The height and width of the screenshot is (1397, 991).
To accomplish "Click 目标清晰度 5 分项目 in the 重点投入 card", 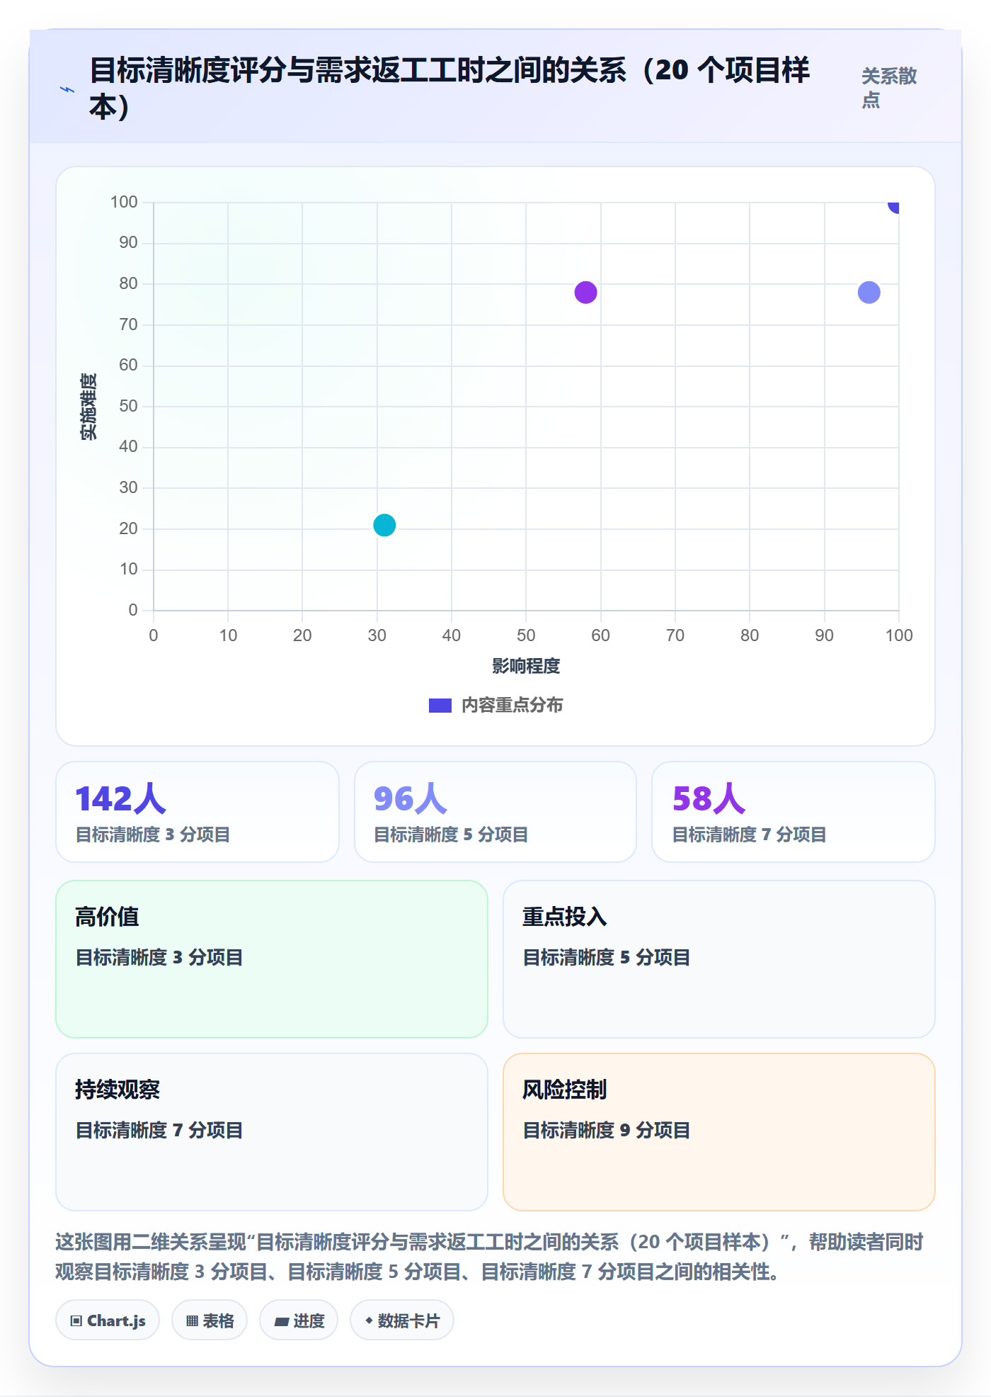I will coord(607,958).
